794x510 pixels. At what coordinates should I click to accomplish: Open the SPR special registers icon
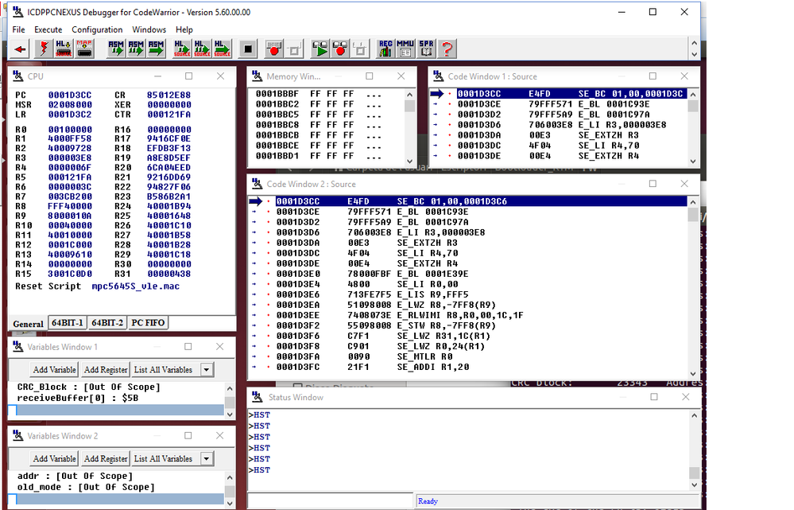(426, 49)
